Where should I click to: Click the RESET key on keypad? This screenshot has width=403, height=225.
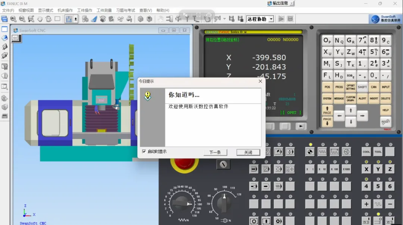[x=385, y=122]
